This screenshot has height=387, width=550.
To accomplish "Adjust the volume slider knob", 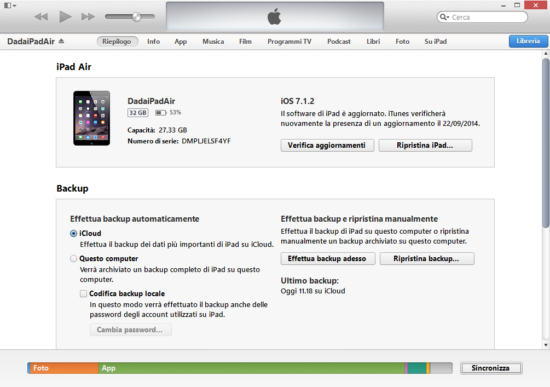I will (136, 17).
